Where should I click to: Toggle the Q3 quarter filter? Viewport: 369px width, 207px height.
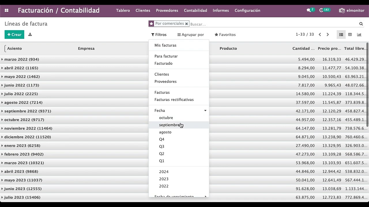click(179, 146)
